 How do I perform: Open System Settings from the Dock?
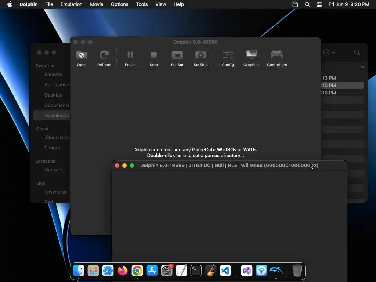[x=167, y=271]
